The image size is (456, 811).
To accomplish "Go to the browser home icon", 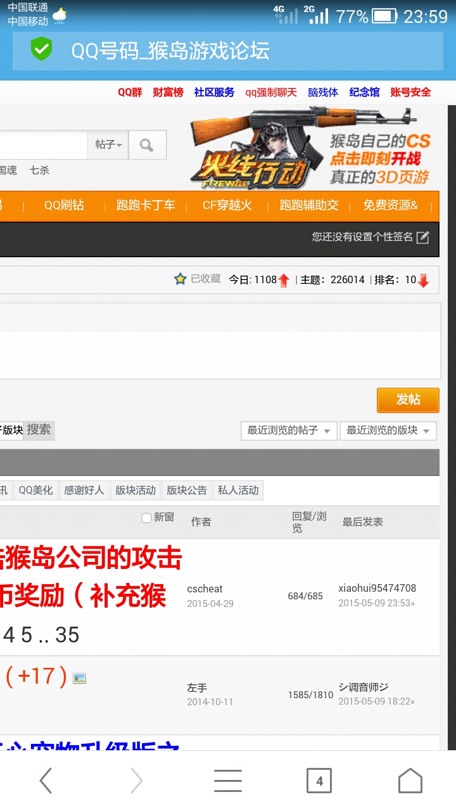I will pyautogui.click(x=410, y=781).
